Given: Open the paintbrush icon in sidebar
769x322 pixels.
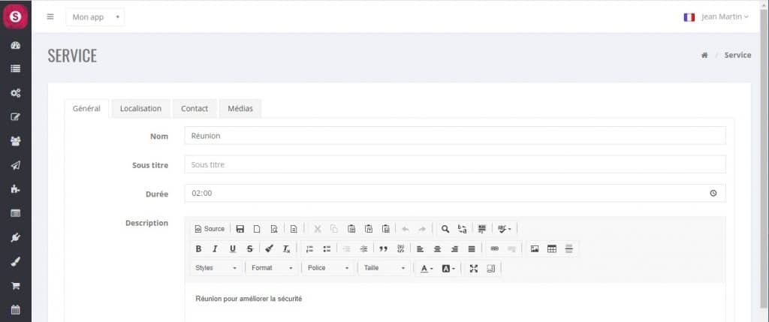Looking at the screenshot, I should [x=15, y=262].
